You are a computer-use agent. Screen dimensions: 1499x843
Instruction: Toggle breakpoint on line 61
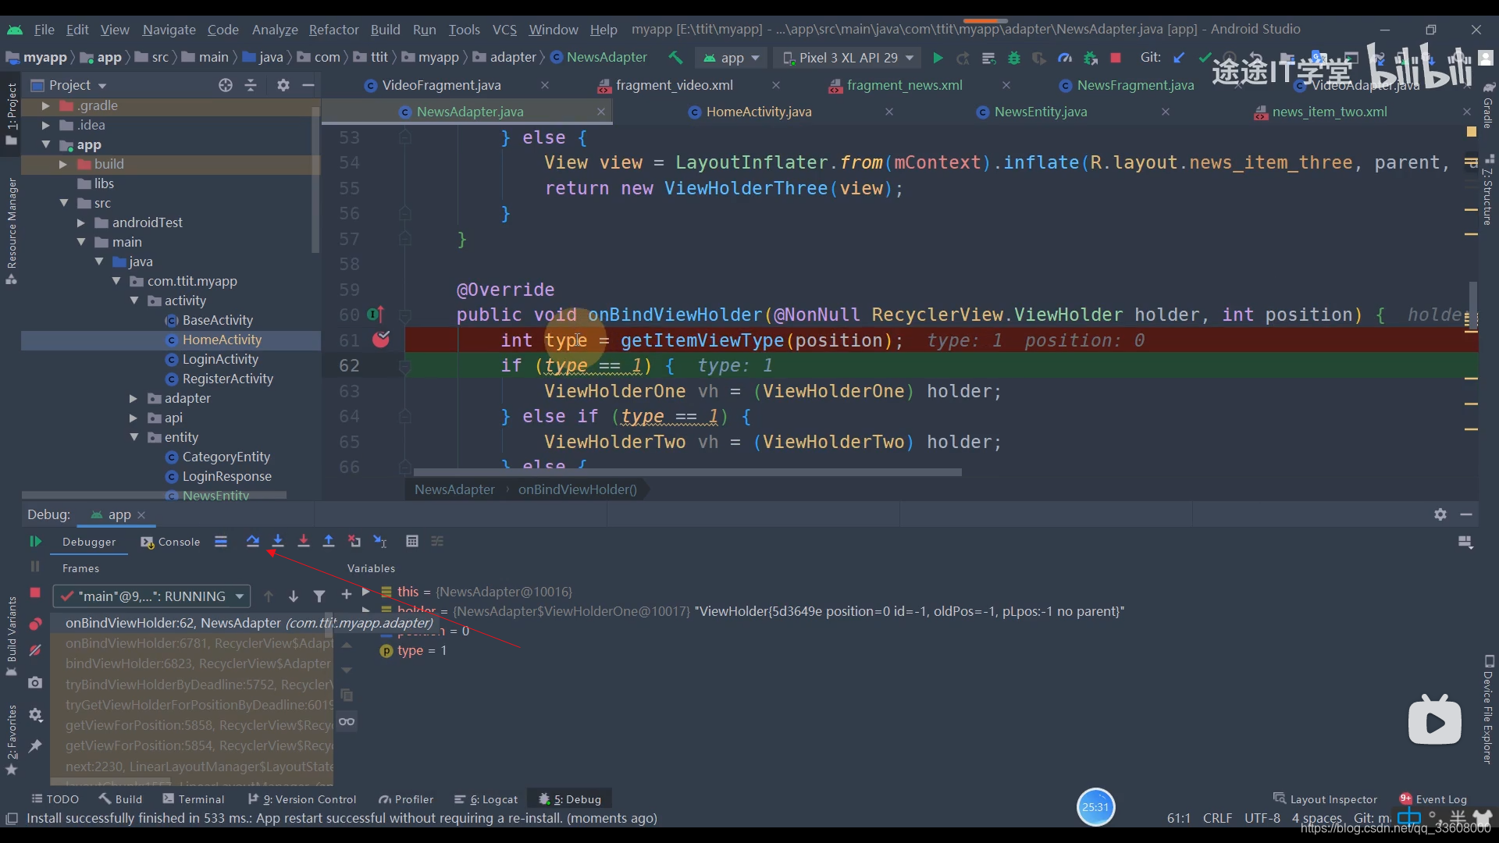381,340
